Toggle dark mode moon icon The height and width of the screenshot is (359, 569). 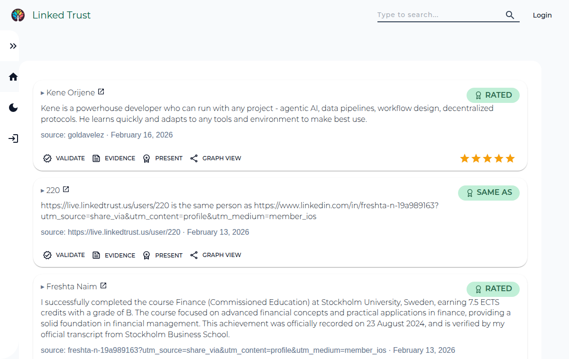click(x=13, y=108)
